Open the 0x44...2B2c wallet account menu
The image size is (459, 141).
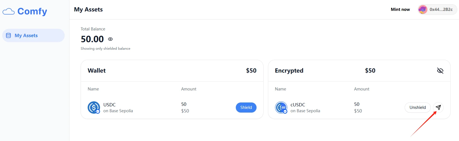point(441,9)
